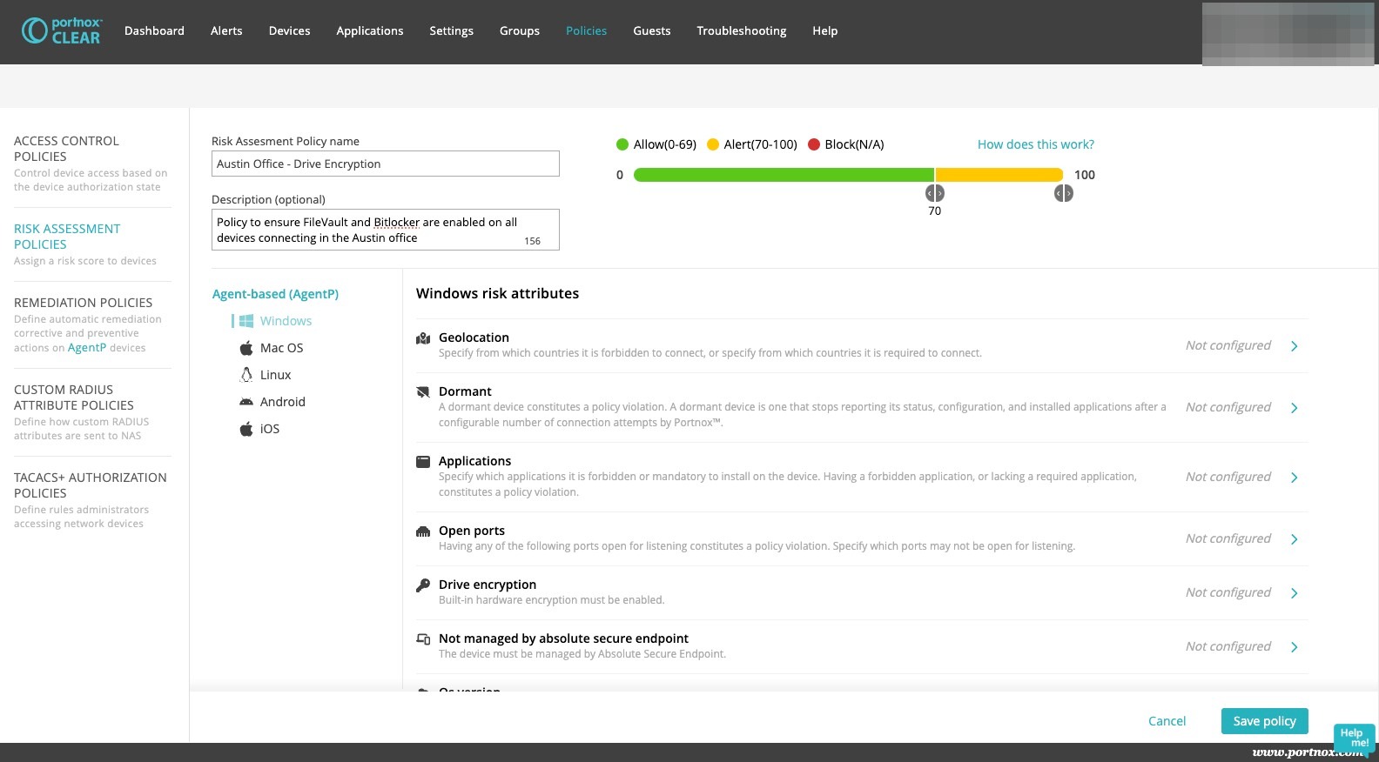Screen dimensions: 1379x762
Task: Click the green Allow legend dot
Action: [622, 144]
